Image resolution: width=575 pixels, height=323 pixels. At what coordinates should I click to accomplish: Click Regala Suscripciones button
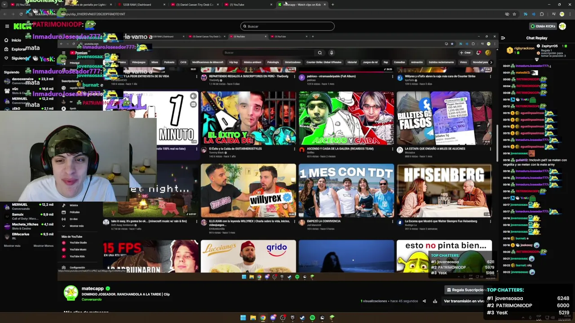click(465, 290)
